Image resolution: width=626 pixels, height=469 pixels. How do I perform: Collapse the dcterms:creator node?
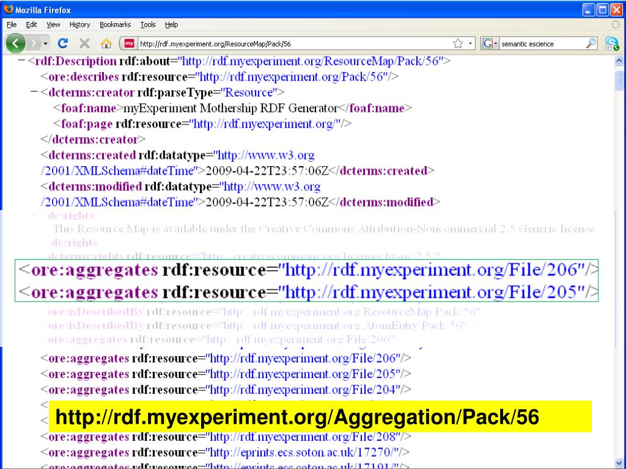pos(34,92)
